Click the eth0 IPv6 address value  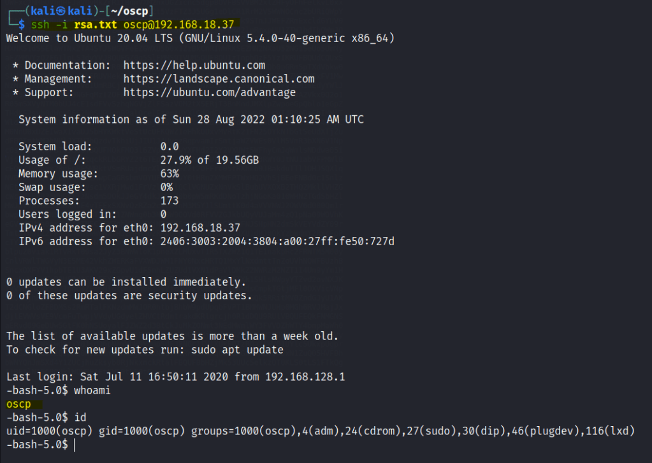coord(277,241)
